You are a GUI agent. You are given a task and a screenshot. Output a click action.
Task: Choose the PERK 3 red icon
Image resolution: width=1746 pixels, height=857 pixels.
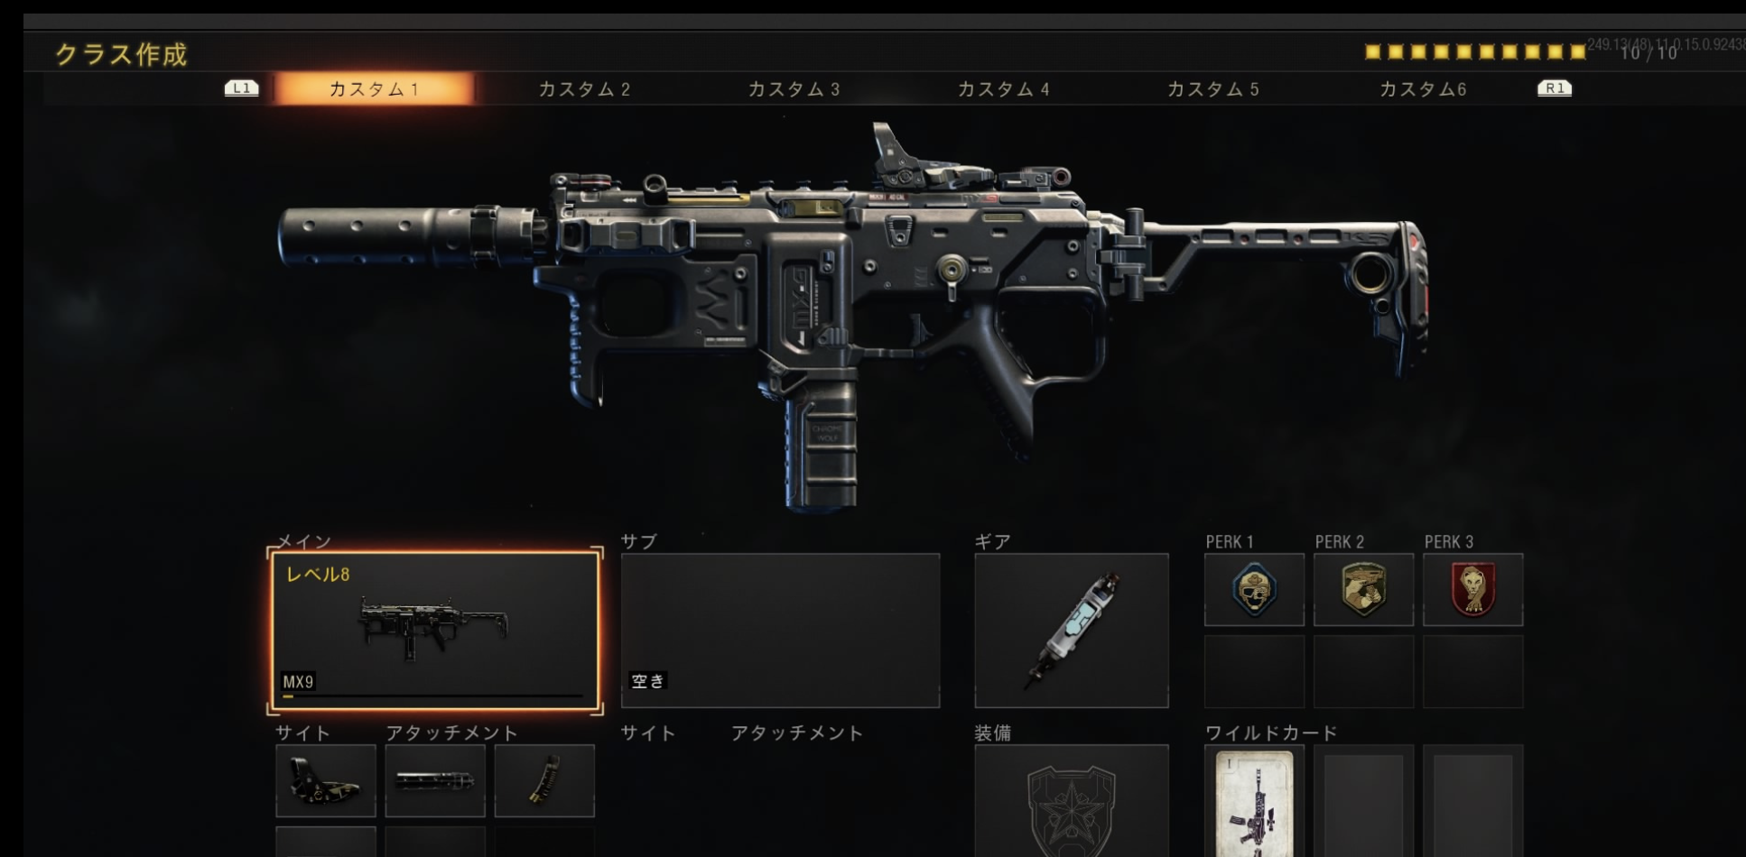[x=1472, y=590]
